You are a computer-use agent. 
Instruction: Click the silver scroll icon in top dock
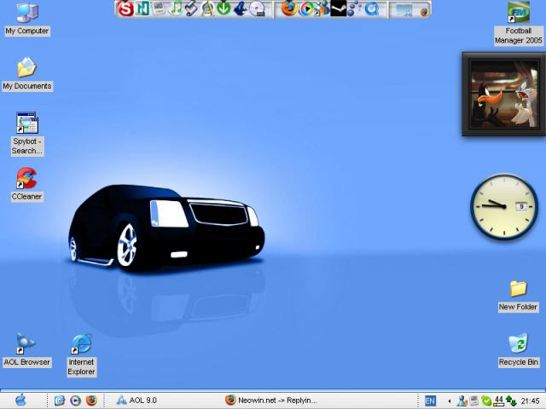coord(191,9)
